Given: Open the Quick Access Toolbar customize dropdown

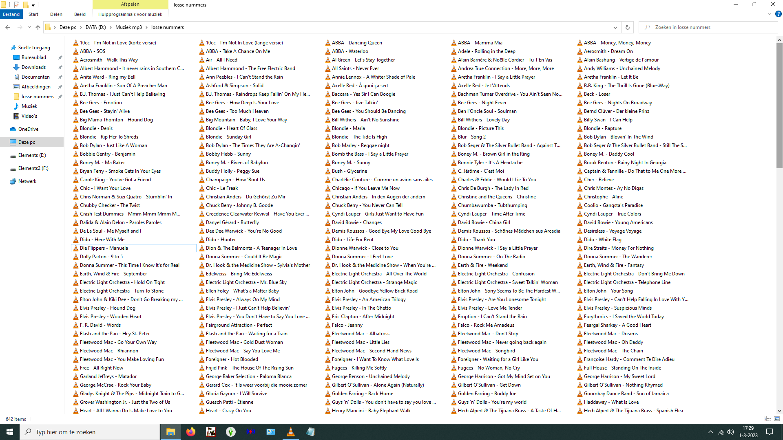Looking at the screenshot, I should 33,5.
